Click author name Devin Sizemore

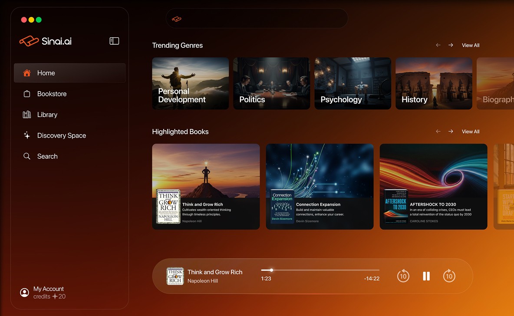[307, 221]
